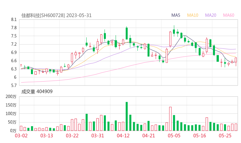Click the chart title 佳都科技[SH600728] 2023-05-31
Screen dimensions: 241x143
coord(56,16)
